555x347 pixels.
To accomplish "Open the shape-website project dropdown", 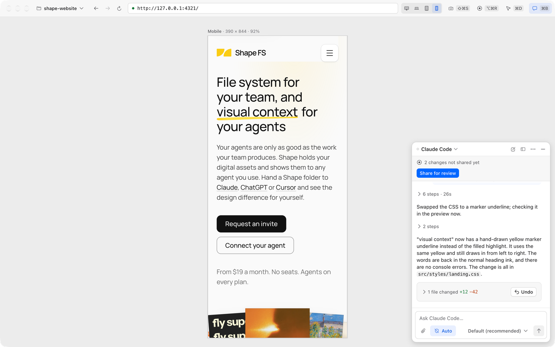I will point(60,8).
